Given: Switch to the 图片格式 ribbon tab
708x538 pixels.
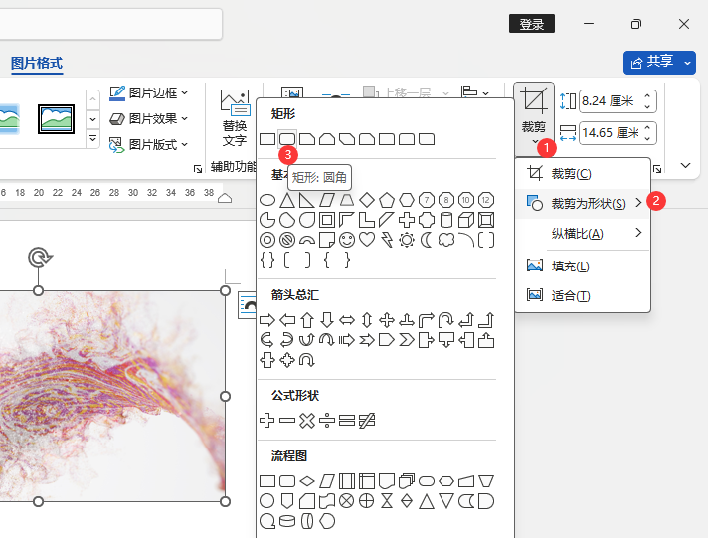Looking at the screenshot, I should pos(37,63).
